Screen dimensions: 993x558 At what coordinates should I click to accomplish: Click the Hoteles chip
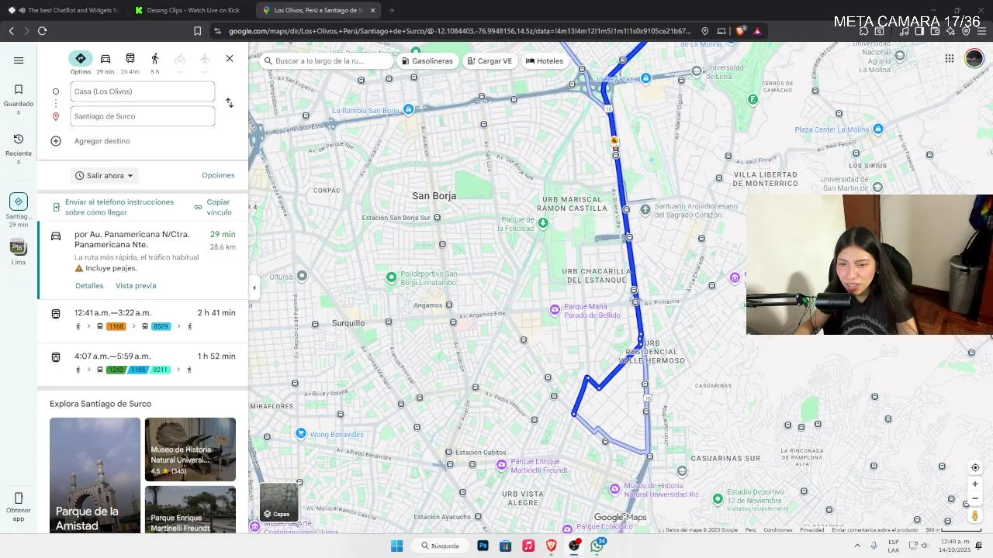point(545,60)
